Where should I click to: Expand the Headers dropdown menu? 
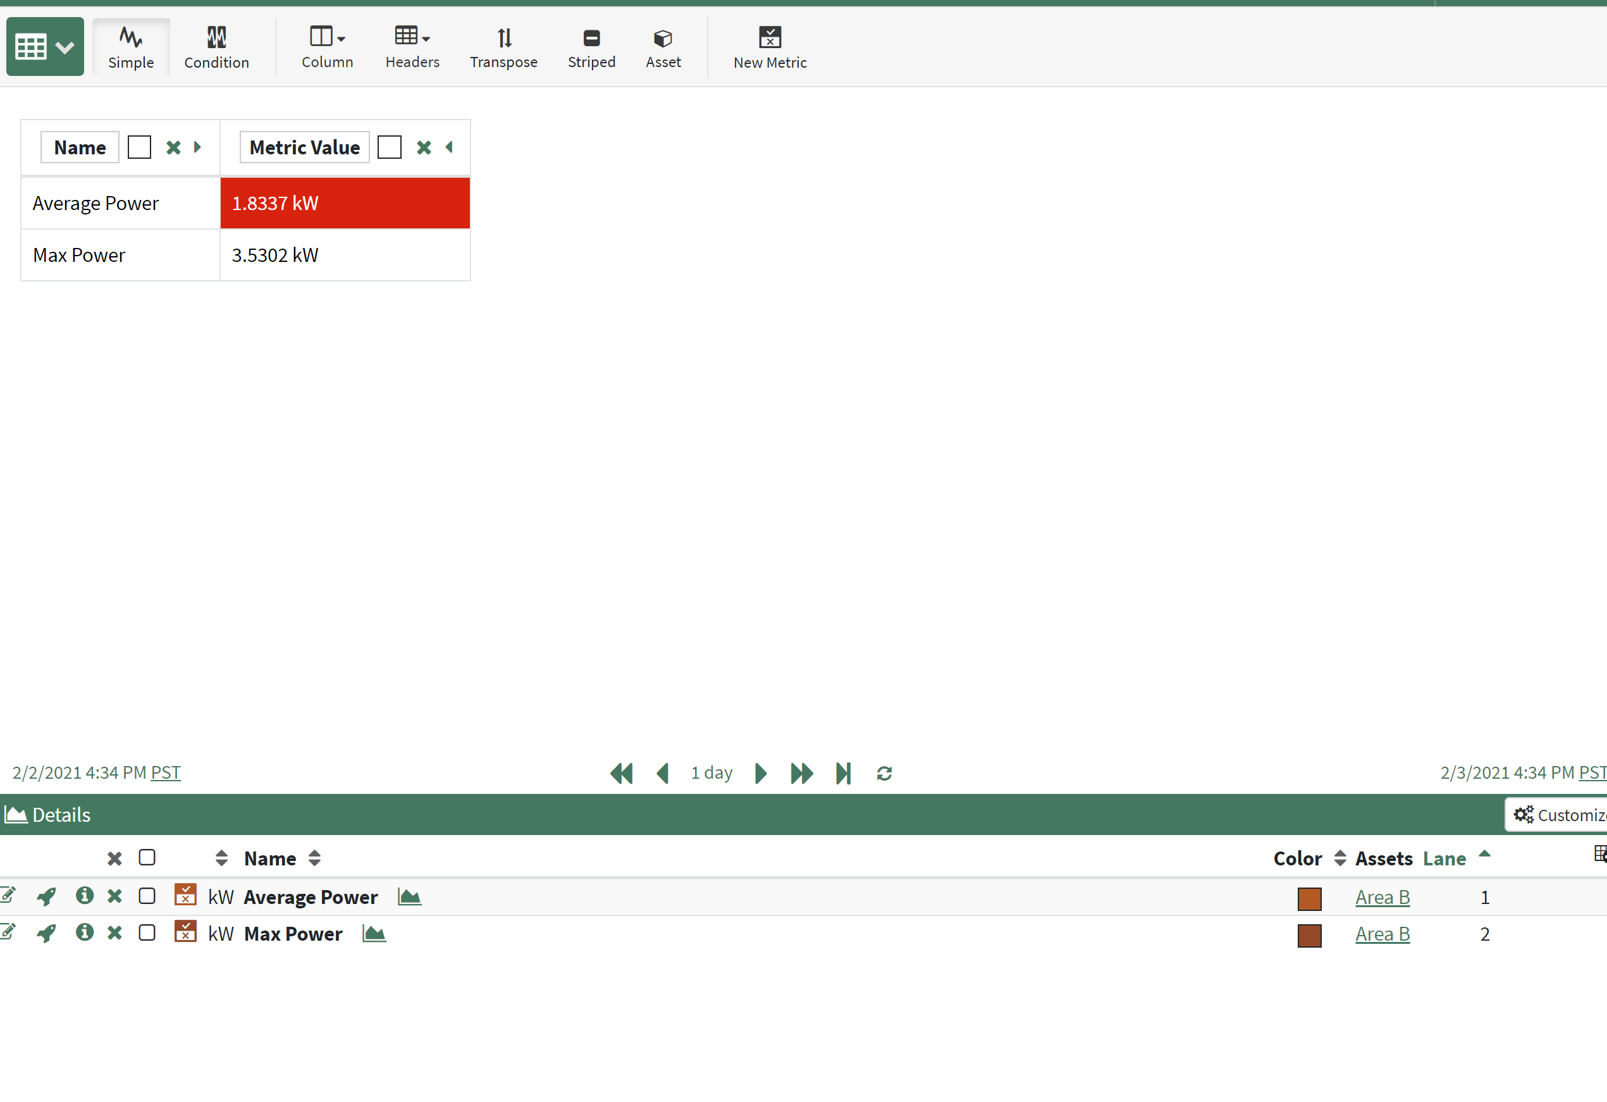pos(412,46)
